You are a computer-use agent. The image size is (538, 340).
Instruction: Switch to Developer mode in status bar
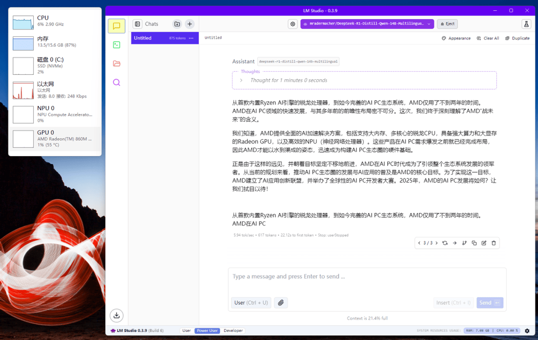233,331
